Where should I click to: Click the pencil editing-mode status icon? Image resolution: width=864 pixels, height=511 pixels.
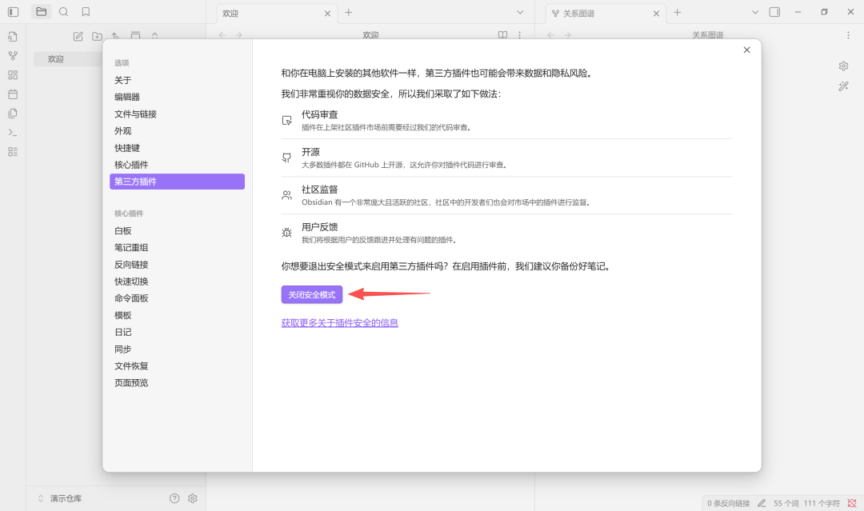[x=762, y=503]
